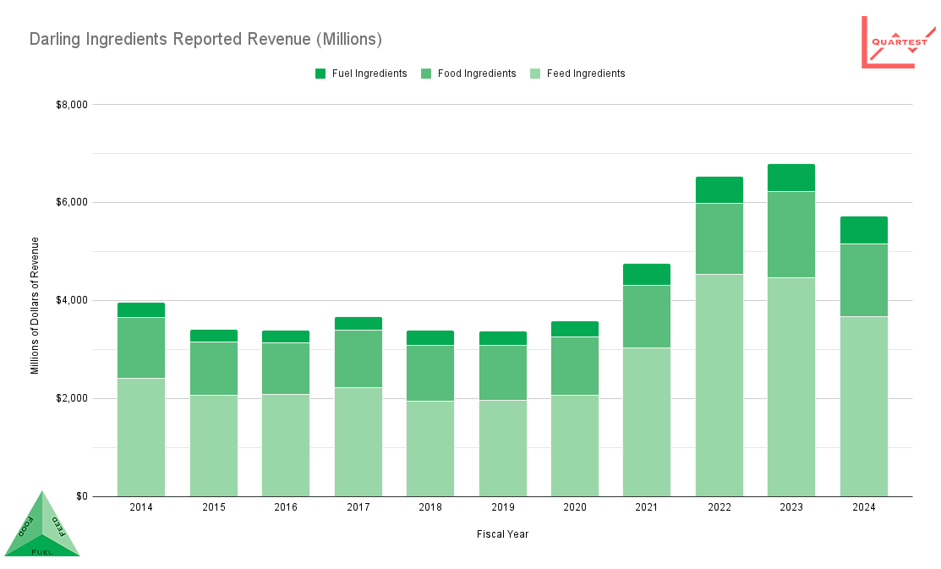This screenshot has height=569, width=941.
Task: Click the 'Fiscal Year' axis title
Action: tap(503, 534)
